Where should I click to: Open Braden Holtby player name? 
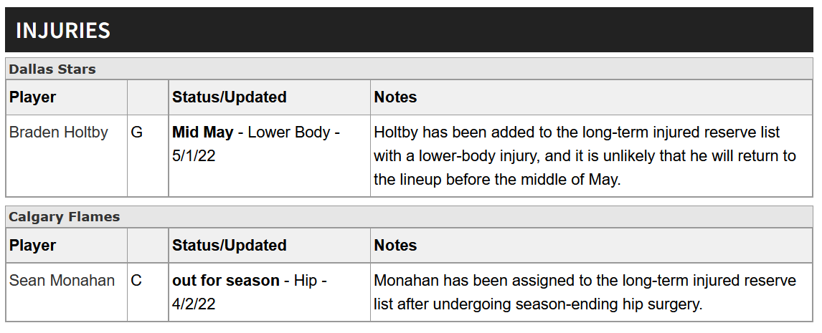[59, 132]
